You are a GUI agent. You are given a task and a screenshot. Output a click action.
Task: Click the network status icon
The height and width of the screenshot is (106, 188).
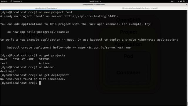[x=178, y=1]
